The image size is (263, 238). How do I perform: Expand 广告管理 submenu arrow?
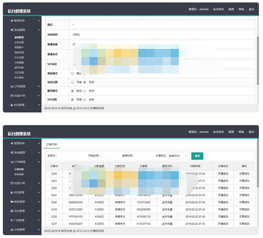[39, 220]
